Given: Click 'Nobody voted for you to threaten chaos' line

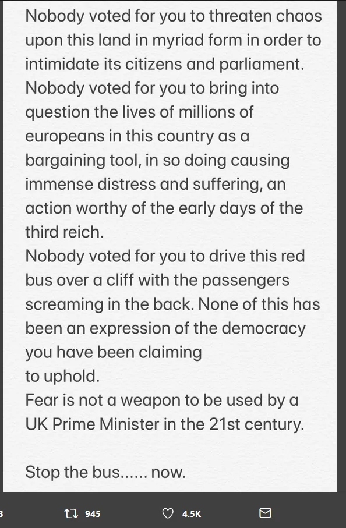Looking at the screenshot, I should coord(174,16).
